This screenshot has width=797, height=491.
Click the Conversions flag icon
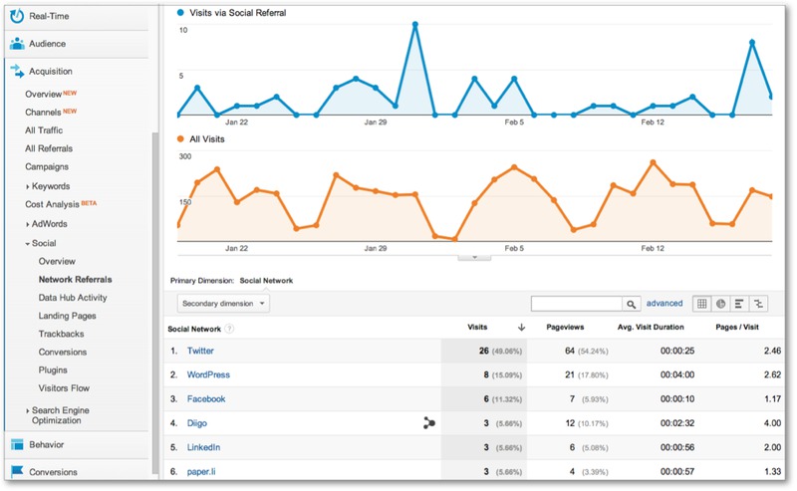point(17,471)
